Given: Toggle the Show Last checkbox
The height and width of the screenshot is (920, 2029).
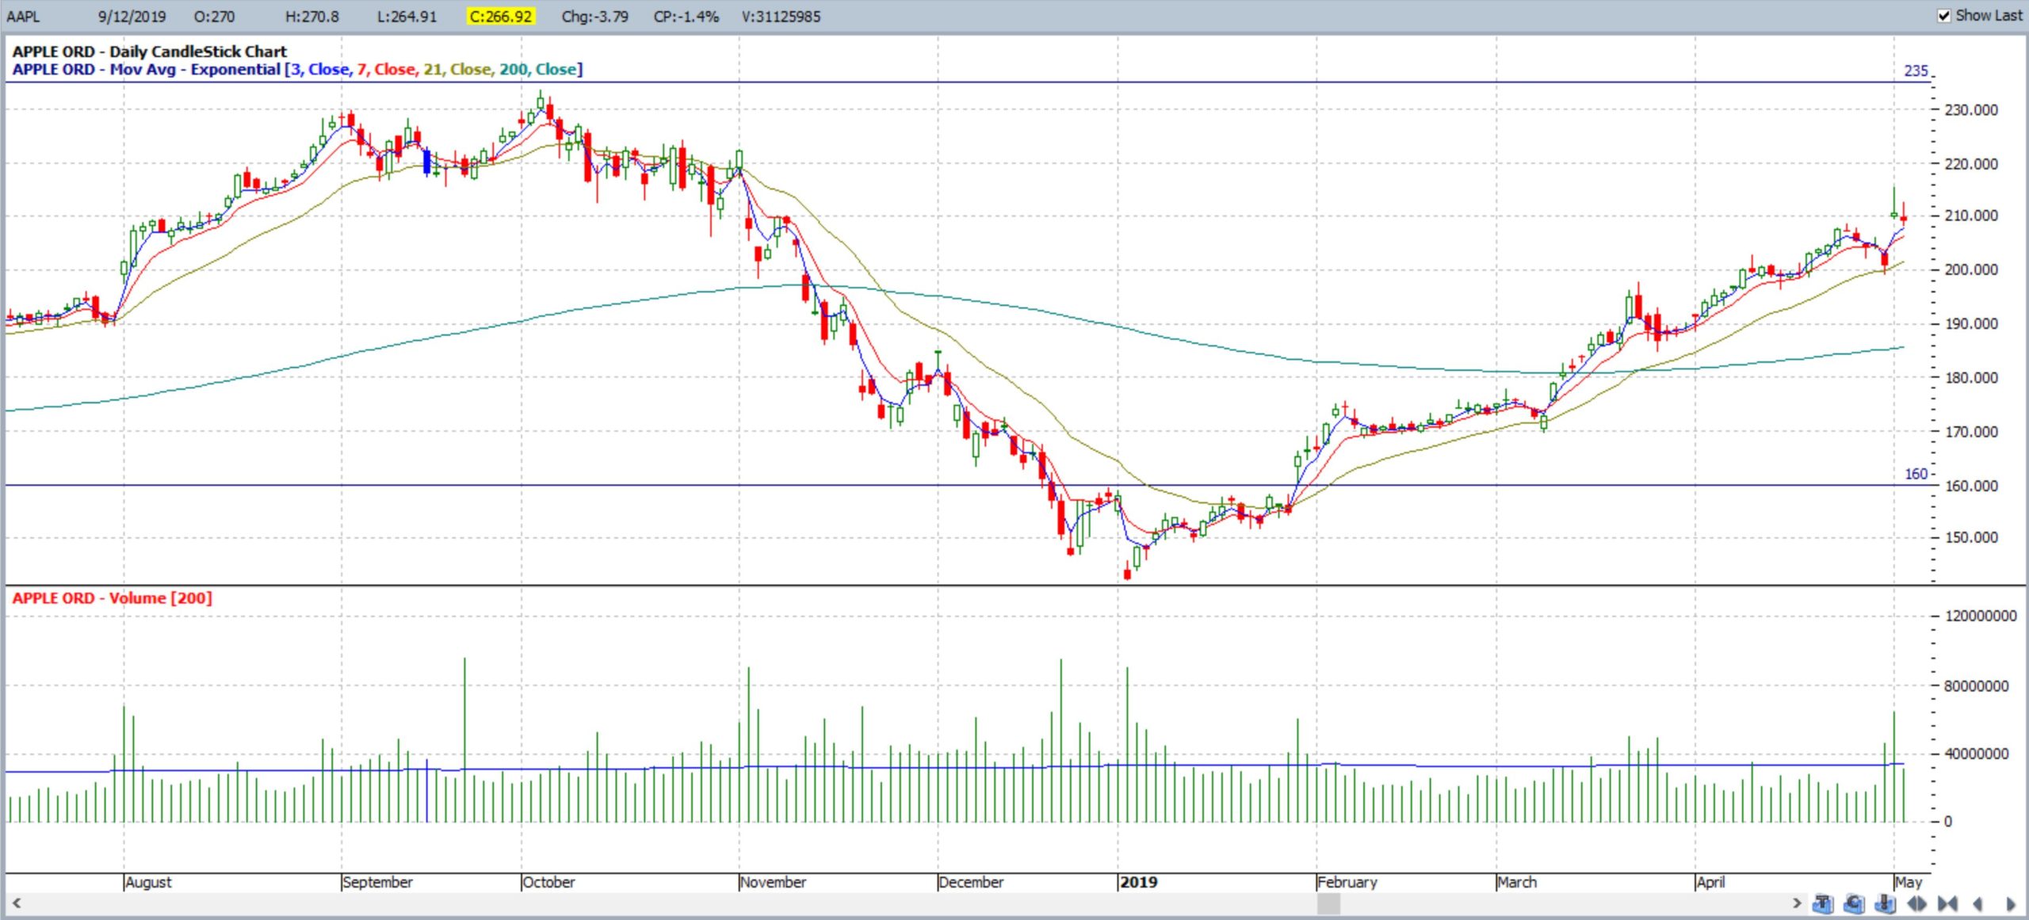Looking at the screenshot, I should click(x=1943, y=15).
